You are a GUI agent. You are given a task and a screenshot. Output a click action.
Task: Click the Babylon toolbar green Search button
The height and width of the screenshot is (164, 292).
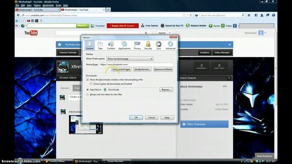[83, 26]
